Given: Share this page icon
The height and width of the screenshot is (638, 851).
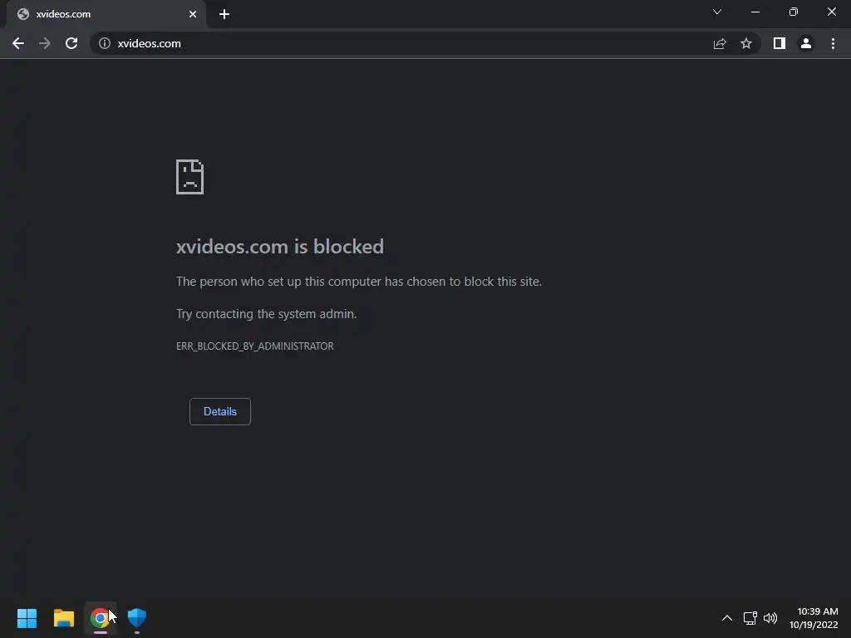Looking at the screenshot, I should [720, 43].
